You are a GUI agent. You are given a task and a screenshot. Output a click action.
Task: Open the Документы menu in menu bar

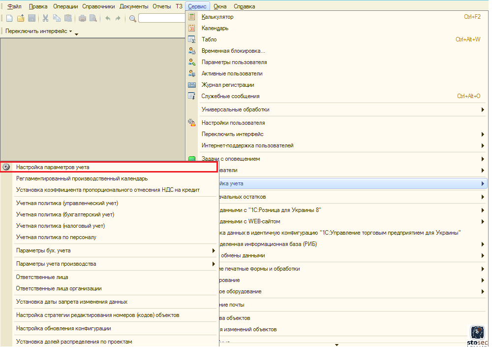134,6
